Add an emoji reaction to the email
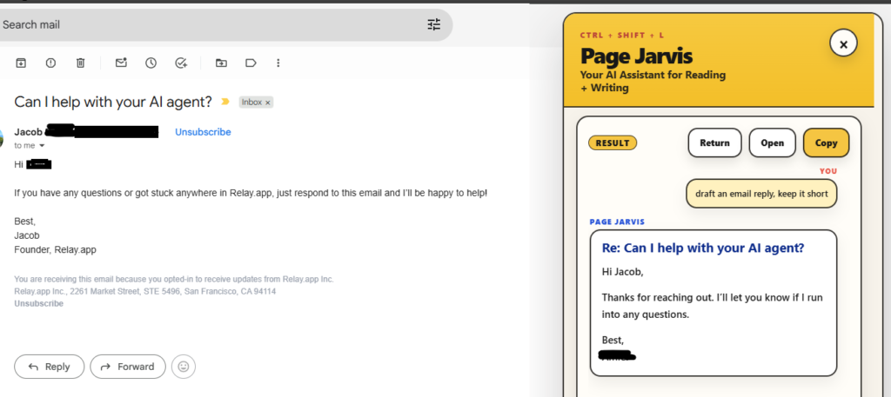The width and height of the screenshot is (891, 397). click(x=183, y=367)
